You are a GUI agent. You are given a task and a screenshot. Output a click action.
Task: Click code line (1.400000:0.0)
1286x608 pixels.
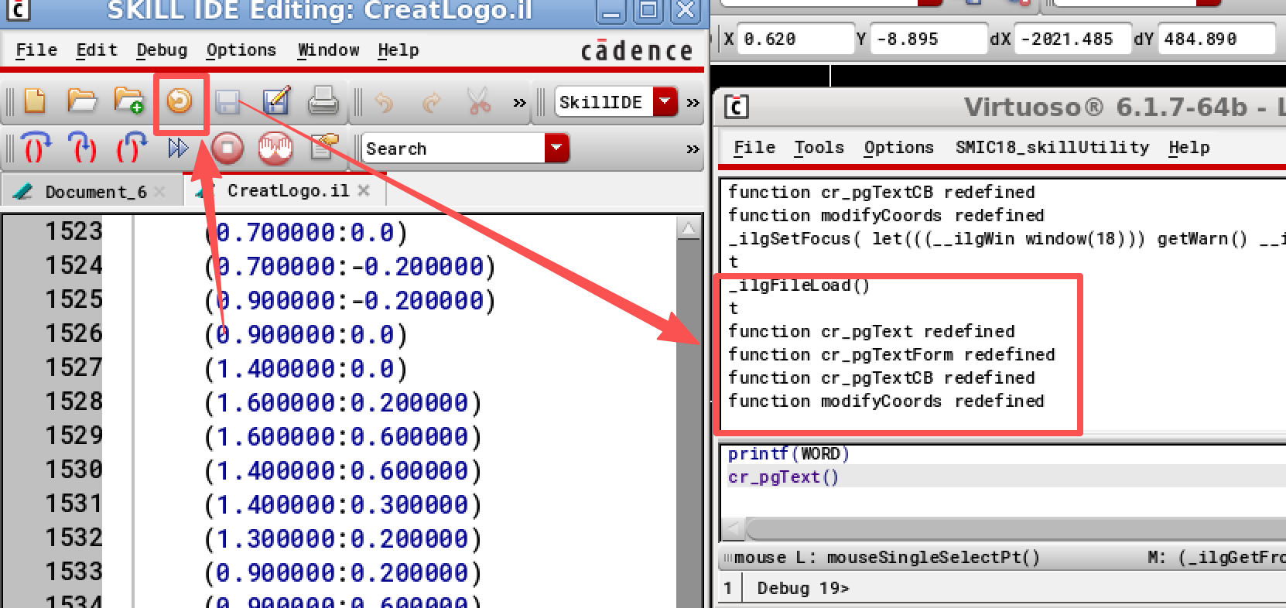coord(306,368)
